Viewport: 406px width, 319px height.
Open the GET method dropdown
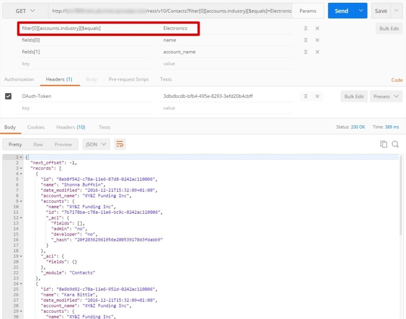click(25, 11)
